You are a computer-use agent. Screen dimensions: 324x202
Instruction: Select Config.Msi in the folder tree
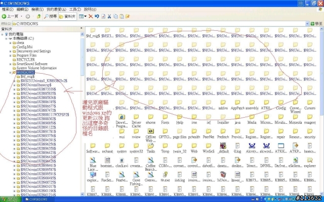pos(24,47)
